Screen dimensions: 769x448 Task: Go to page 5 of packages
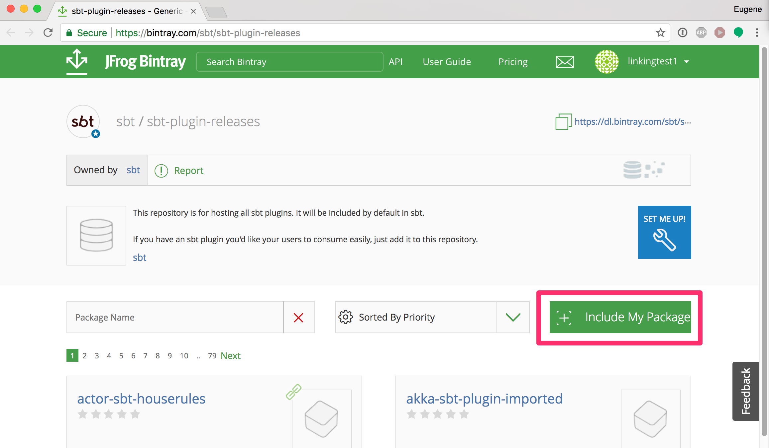121,356
